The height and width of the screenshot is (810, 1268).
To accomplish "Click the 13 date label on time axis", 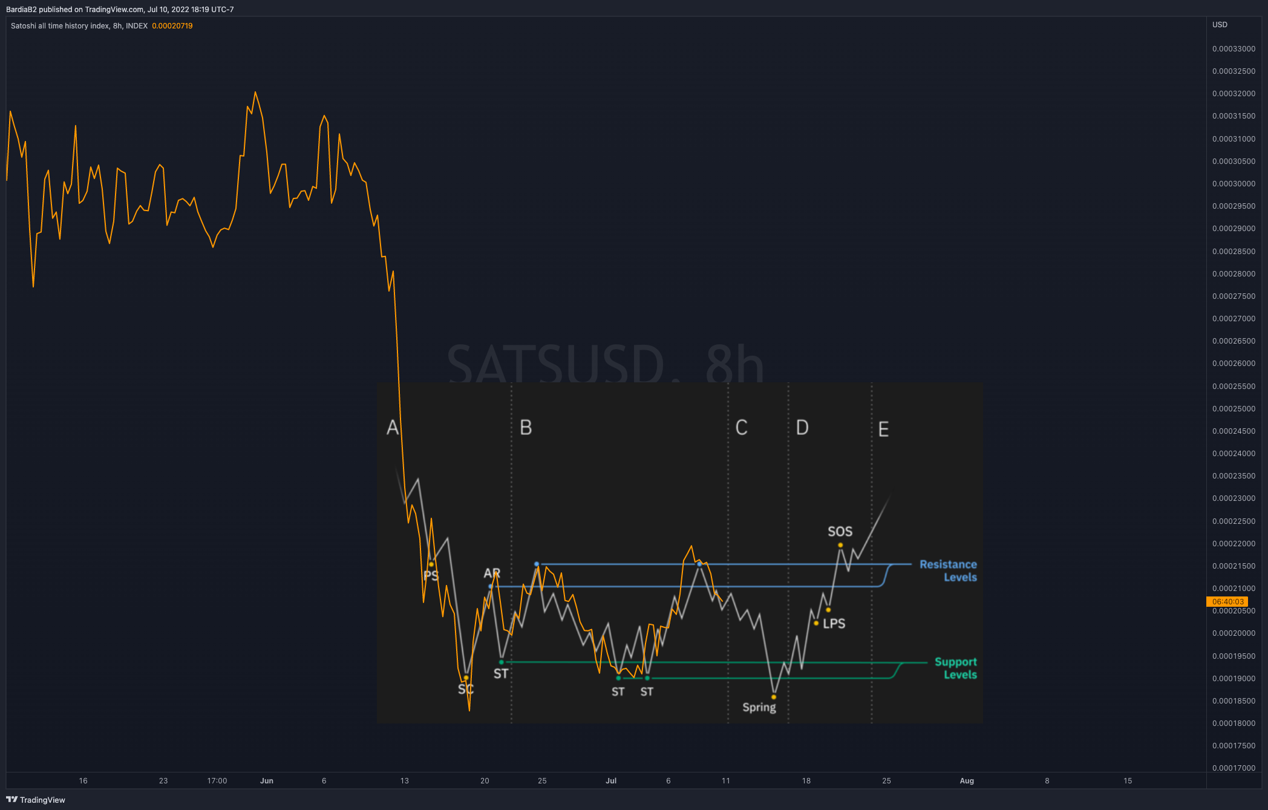I will tap(405, 781).
